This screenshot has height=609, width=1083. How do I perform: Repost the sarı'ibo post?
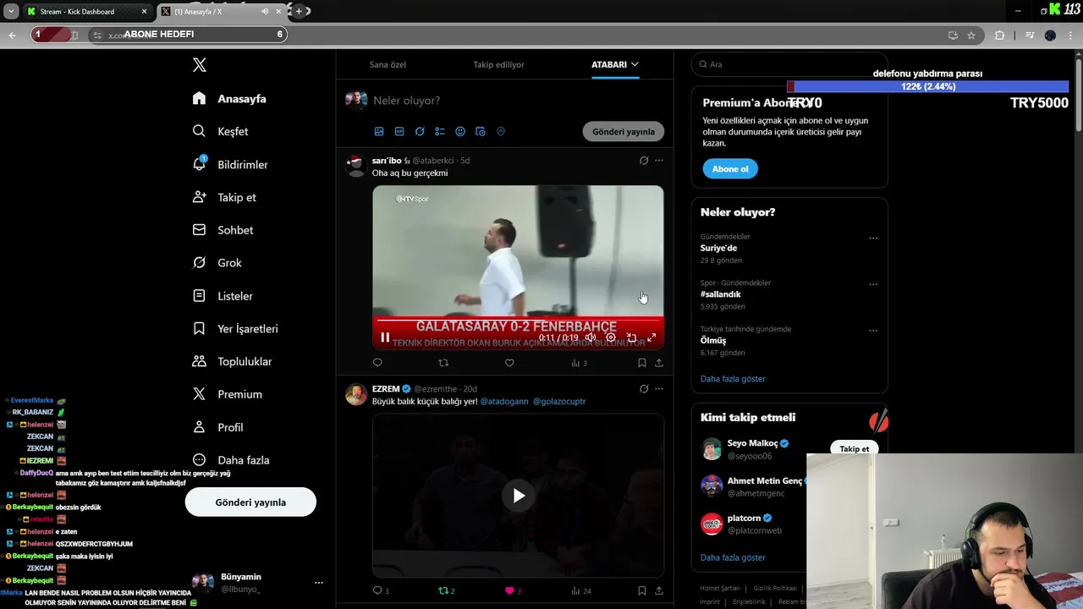[443, 363]
